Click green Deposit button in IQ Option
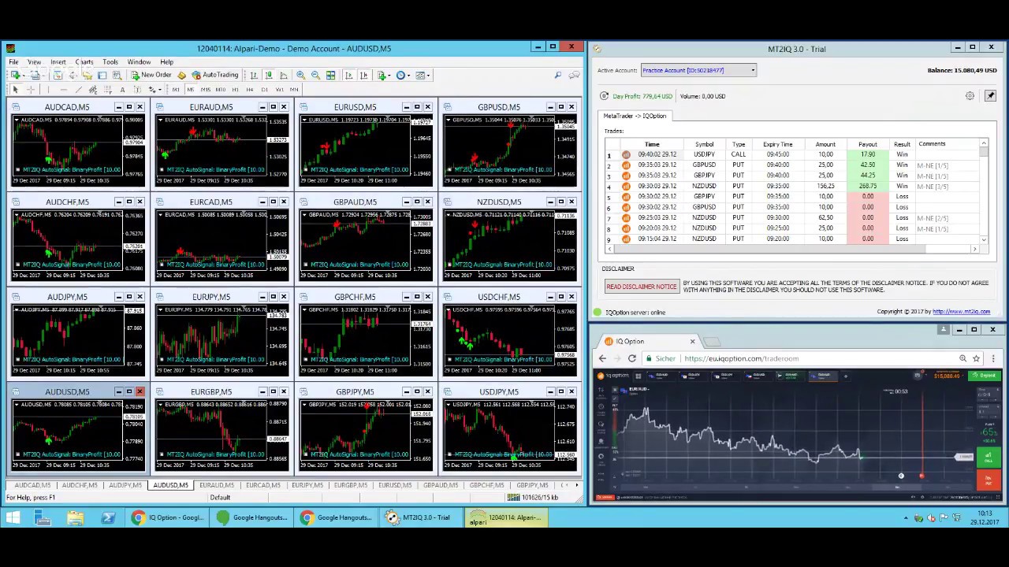The height and width of the screenshot is (567, 1009). pyautogui.click(x=985, y=376)
